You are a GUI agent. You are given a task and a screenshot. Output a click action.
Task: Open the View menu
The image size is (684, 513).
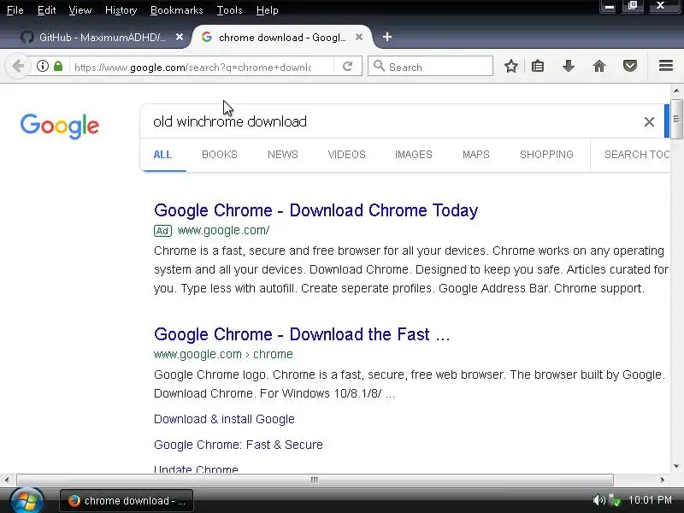[x=80, y=10]
